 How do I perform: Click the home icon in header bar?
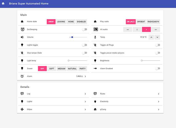coord(3,4)
